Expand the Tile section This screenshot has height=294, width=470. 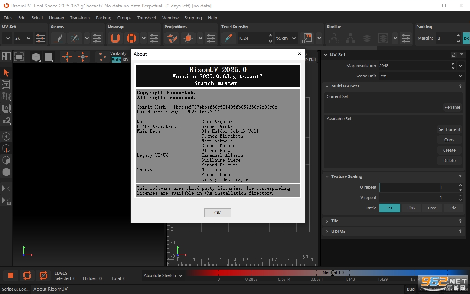tap(327, 221)
